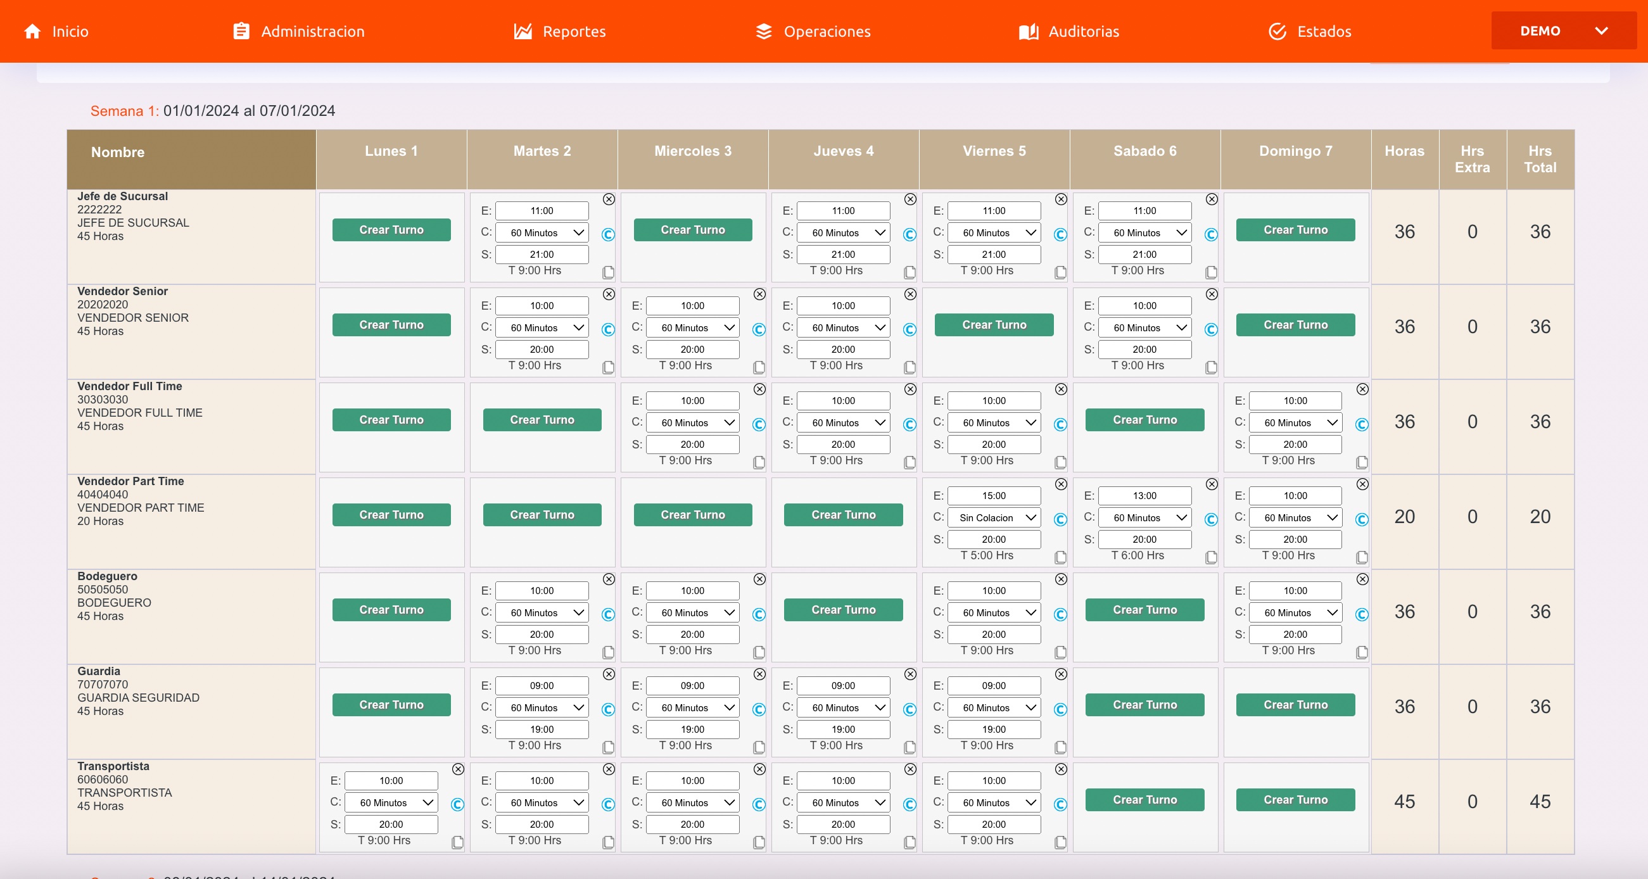Image resolution: width=1648 pixels, height=879 pixels.
Task: Open colacion dropdown in Transportista's Lunes shift
Action: tap(391, 802)
